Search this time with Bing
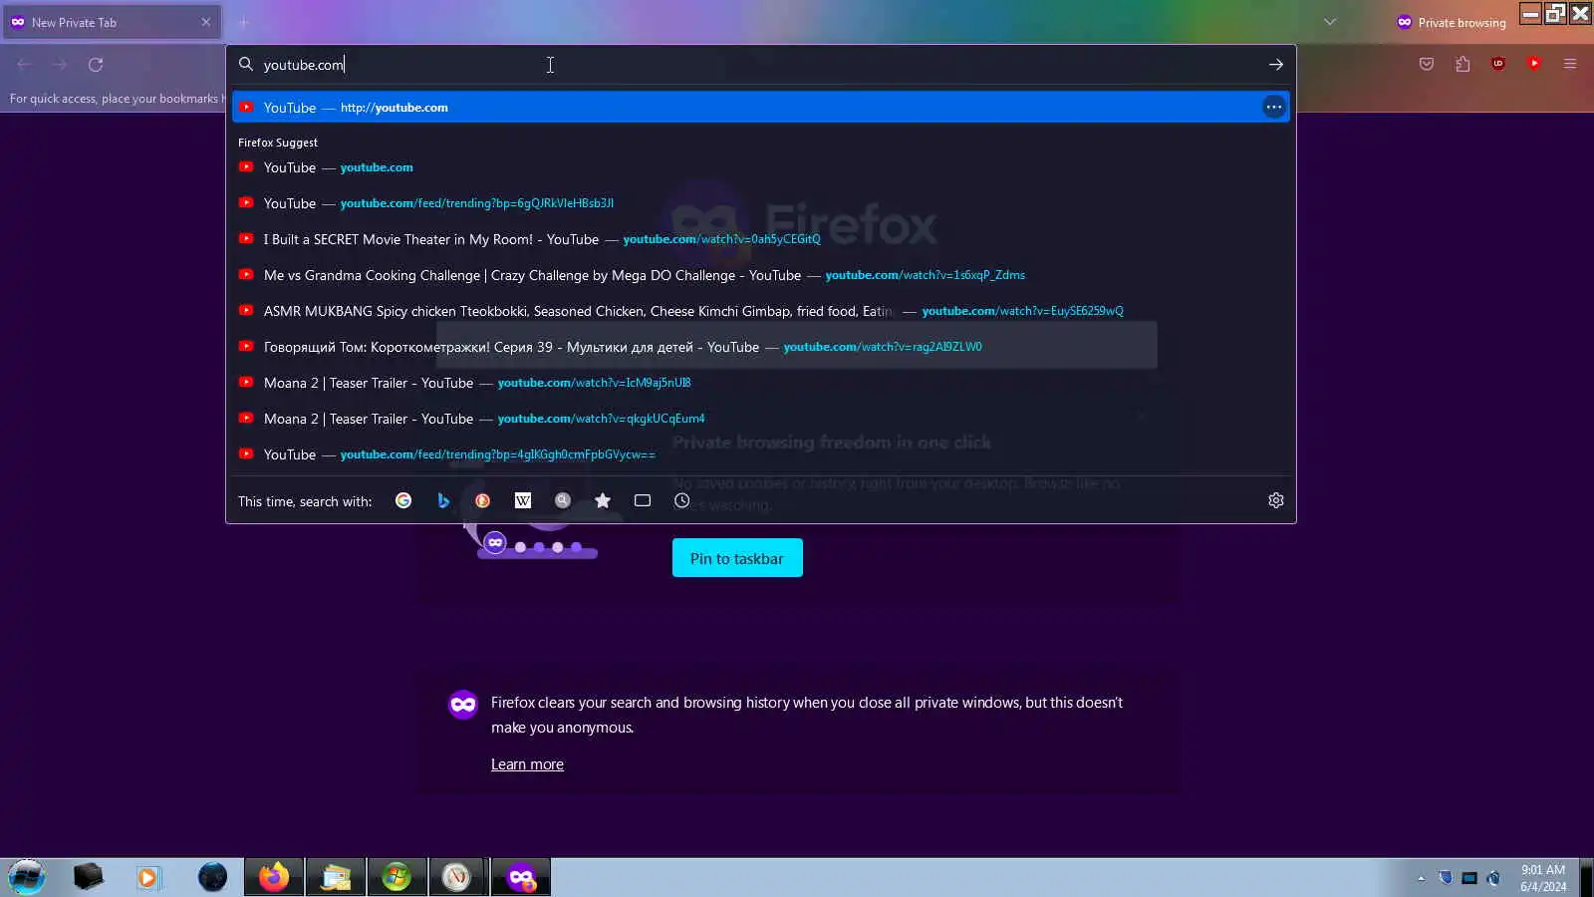Viewport: 1594px width, 897px height. [x=443, y=500]
